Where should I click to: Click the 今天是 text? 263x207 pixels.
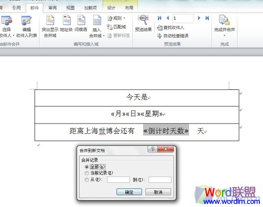point(137,97)
